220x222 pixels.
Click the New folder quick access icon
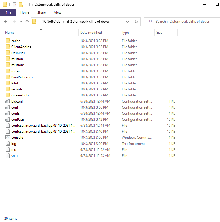click(21, 5)
